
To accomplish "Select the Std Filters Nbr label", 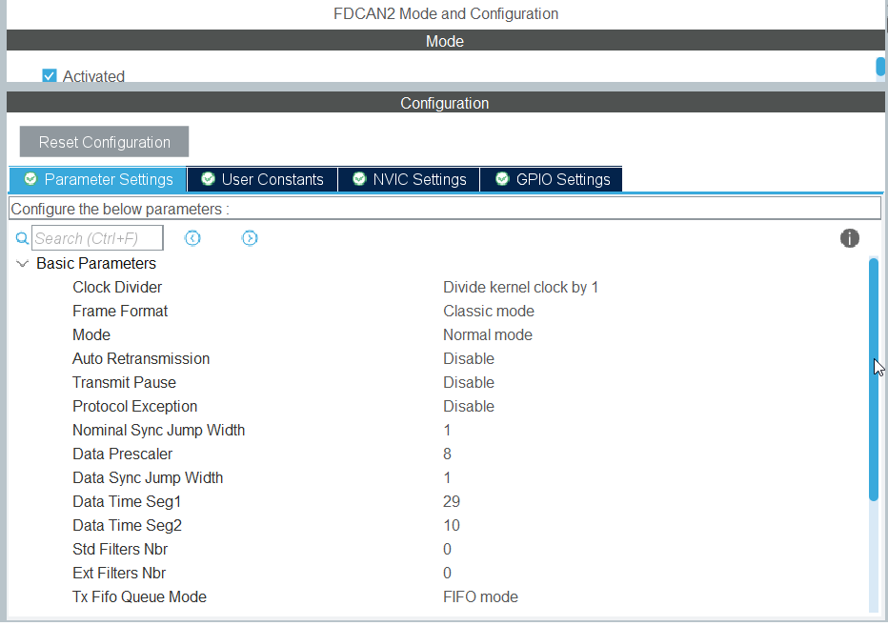I will 120,549.
